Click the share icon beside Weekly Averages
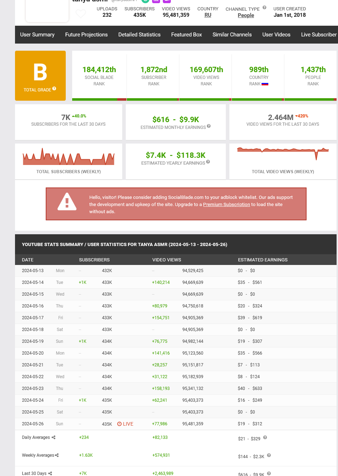This screenshot has height=476, width=338. (57, 455)
